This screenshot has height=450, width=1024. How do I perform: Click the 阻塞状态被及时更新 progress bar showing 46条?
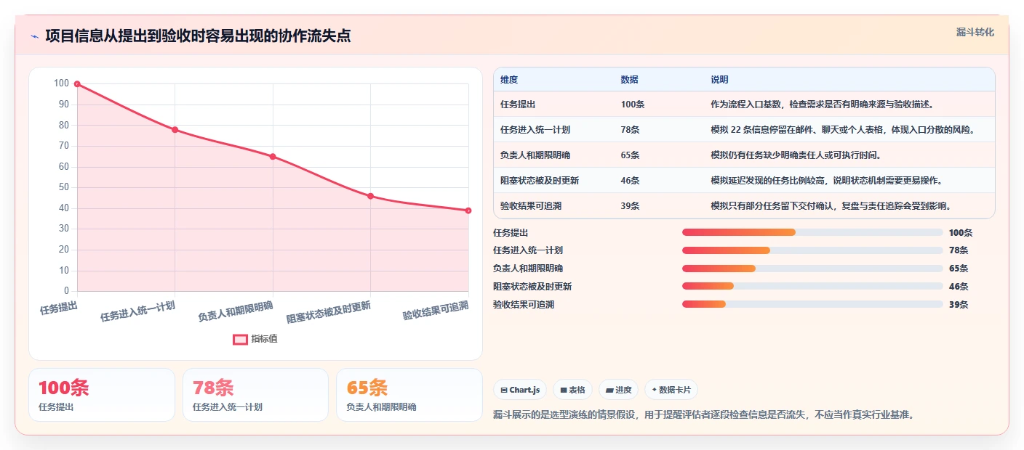pyautogui.click(x=812, y=287)
